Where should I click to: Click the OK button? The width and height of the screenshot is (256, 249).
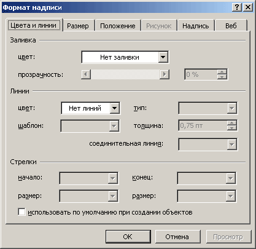(128, 237)
